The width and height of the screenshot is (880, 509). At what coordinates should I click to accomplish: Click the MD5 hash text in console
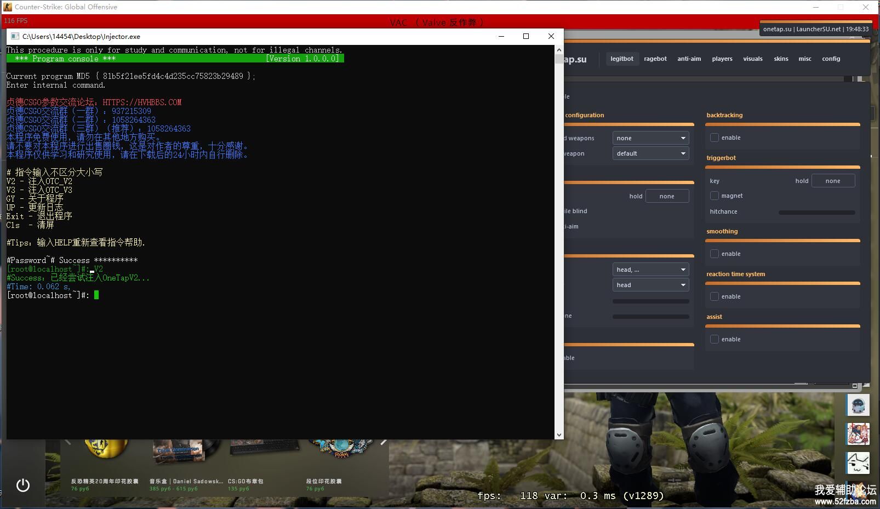pyautogui.click(x=173, y=76)
